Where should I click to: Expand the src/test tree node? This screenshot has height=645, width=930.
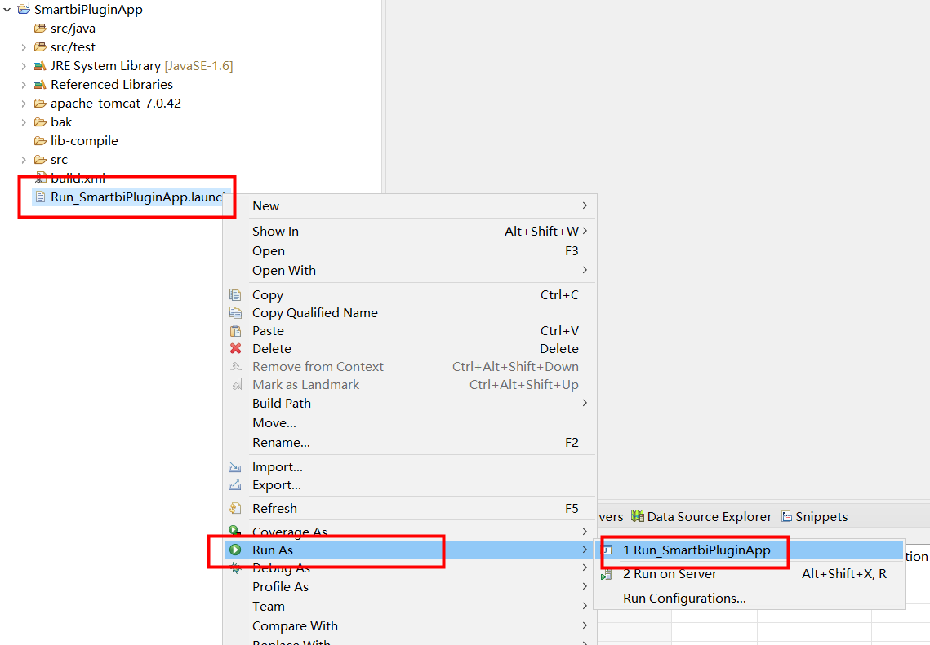[x=23, y=46]
